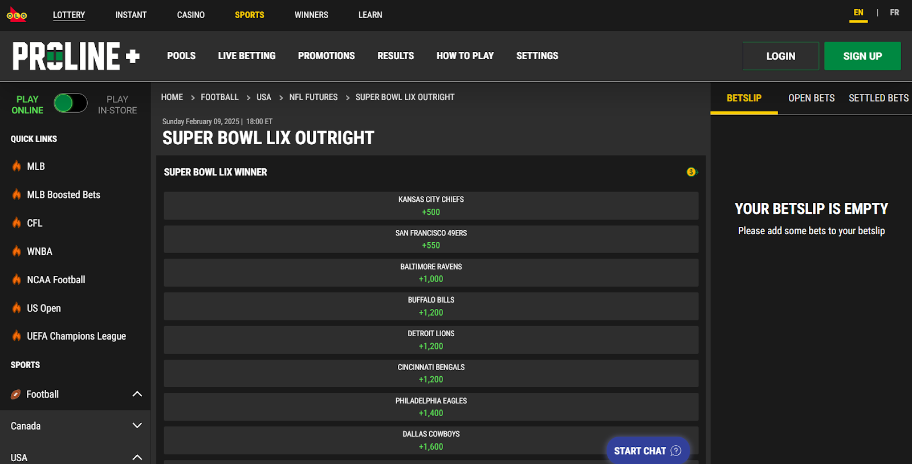Select Cincinnati Bengals +1,200 bet
This screenshot has height=464, width=912.
[431, 373]
